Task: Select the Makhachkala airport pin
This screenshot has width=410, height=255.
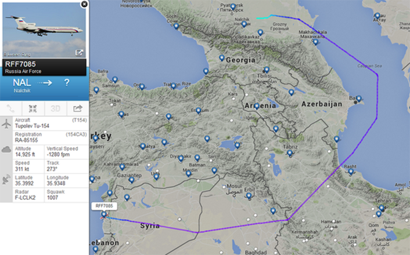Action: click(315, 41)
